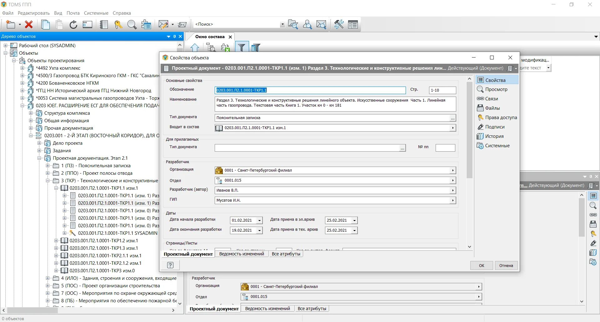Click the Стр. input field
The image size is (600, 322).
[442, 90]
